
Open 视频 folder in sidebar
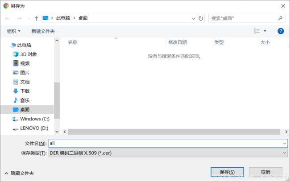point(25,63)
